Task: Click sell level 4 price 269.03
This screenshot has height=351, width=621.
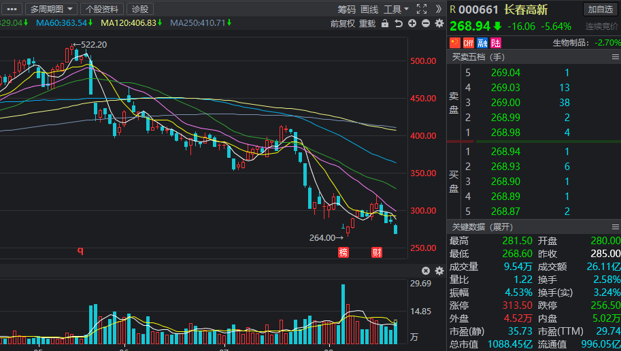Action: point(505,88)
